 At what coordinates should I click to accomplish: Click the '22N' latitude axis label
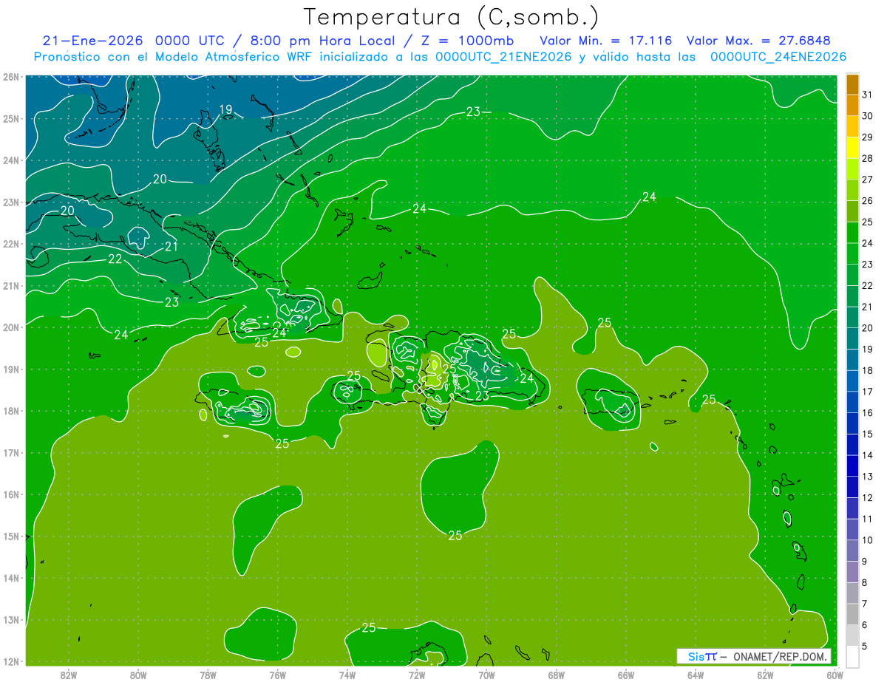pos(10,244)
